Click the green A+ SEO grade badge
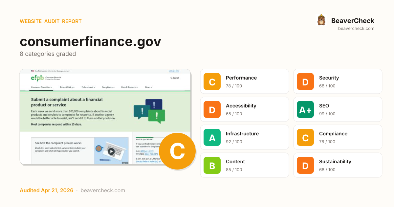 pos(305,109)
